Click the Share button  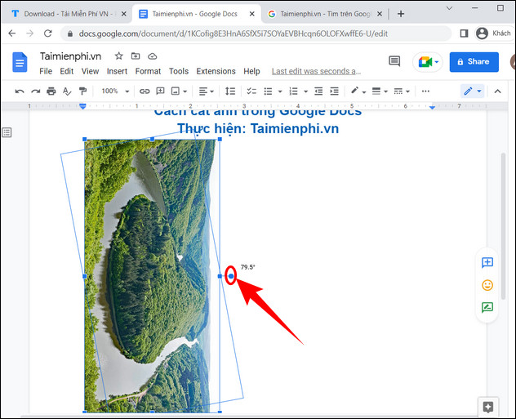[x=474, y=61]
